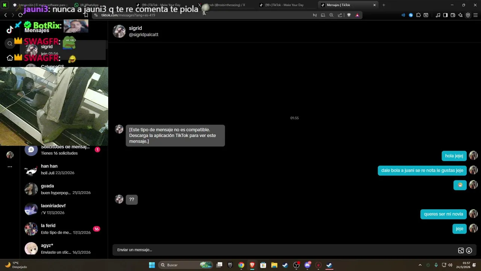
Task: Open profile avatar in left sidebar
Action: [10, 155]
